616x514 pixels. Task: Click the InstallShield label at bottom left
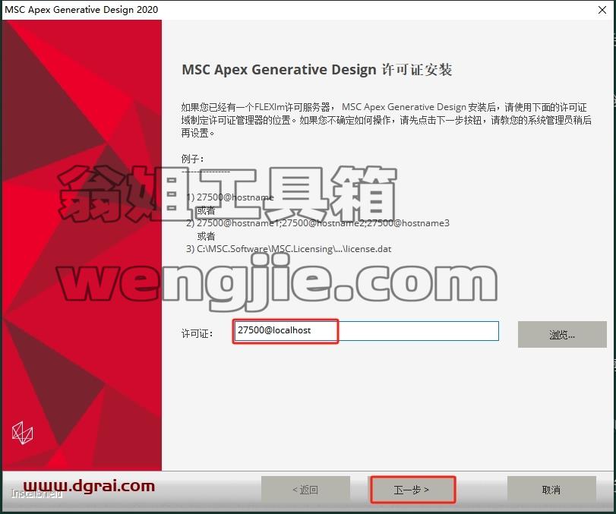[36, 494]
